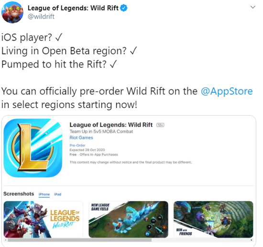Switch to the iPhone screenshots tab
This screenshot has height=247, width=263.
(44, 194)
